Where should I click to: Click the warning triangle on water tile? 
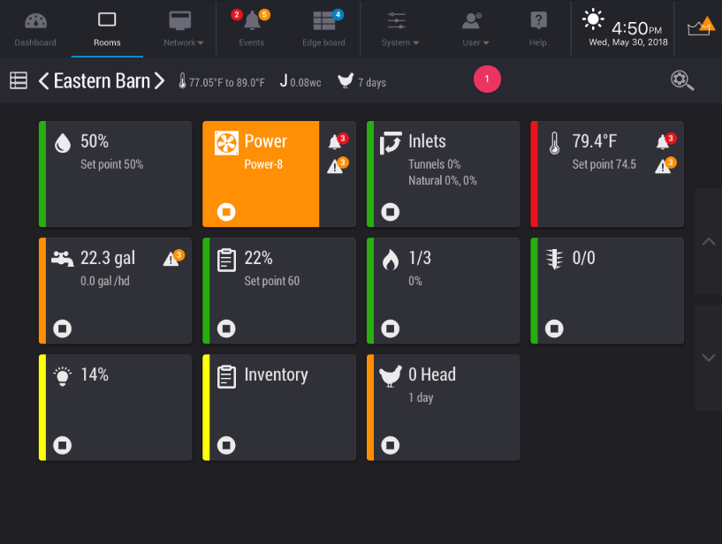173,258
